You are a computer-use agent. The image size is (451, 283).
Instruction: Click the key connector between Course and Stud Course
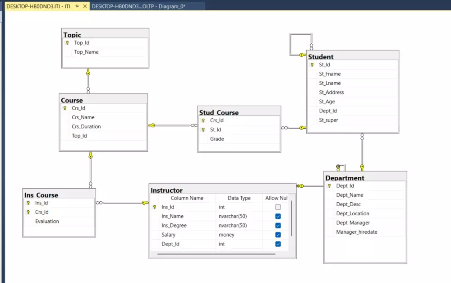[153, 125]
